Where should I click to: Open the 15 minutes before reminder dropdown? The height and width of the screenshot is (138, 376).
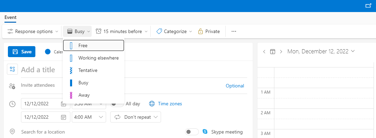click(122, 32)
